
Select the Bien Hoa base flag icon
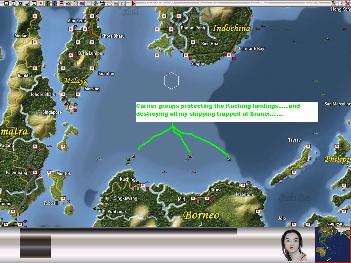(193, 42)
